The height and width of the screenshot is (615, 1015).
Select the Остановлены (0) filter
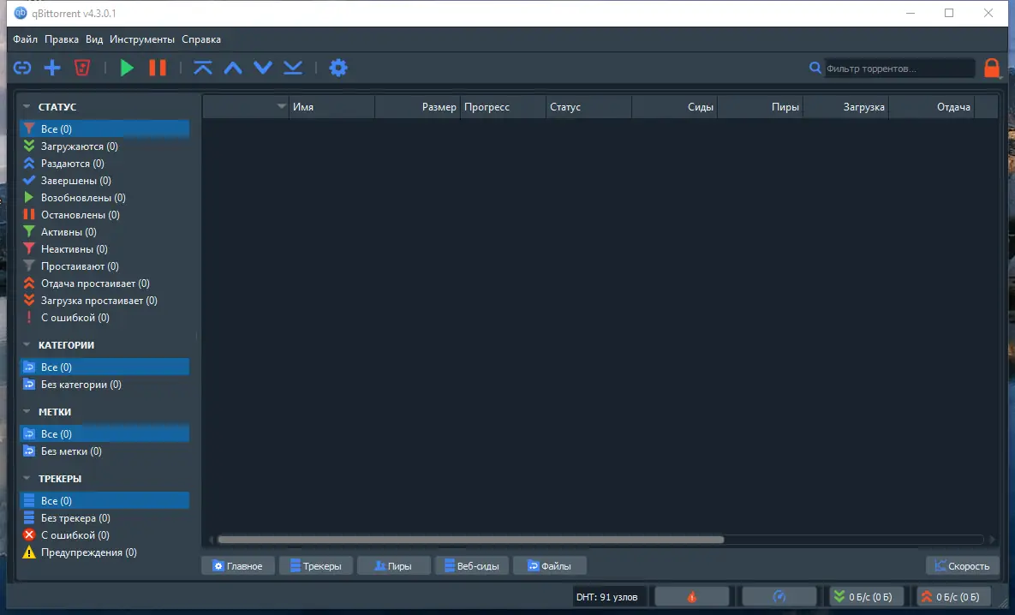pyautogui.click(x=104, y=215)
